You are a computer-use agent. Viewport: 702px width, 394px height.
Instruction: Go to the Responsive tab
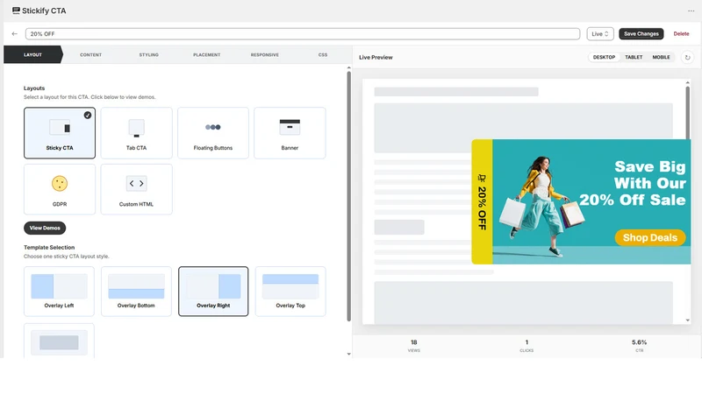coord(265,54)
